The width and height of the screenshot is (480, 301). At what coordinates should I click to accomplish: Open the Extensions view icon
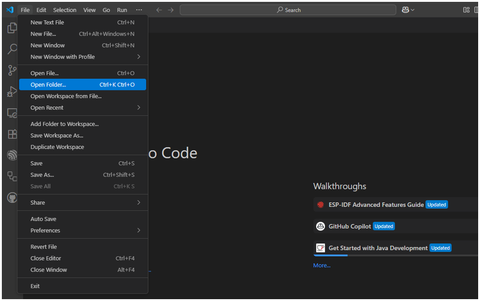(x=12, y=134)
